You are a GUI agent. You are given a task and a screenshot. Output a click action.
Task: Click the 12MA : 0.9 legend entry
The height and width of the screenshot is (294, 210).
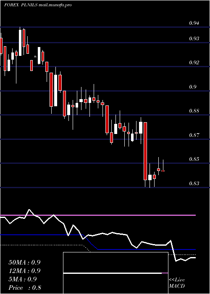[24, 271]
